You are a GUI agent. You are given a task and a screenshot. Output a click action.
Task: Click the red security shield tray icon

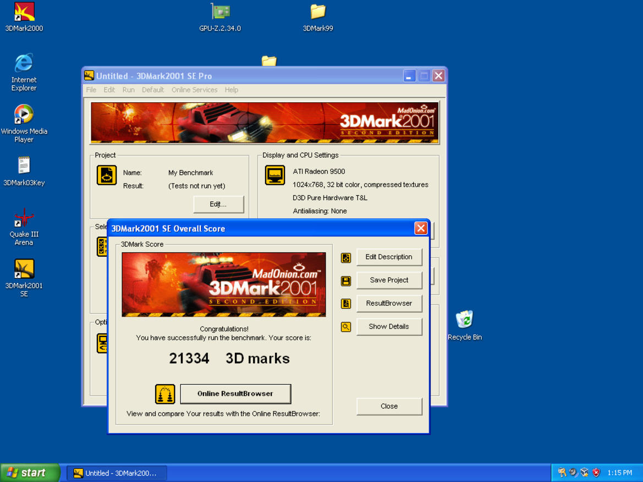coord(596,473)
